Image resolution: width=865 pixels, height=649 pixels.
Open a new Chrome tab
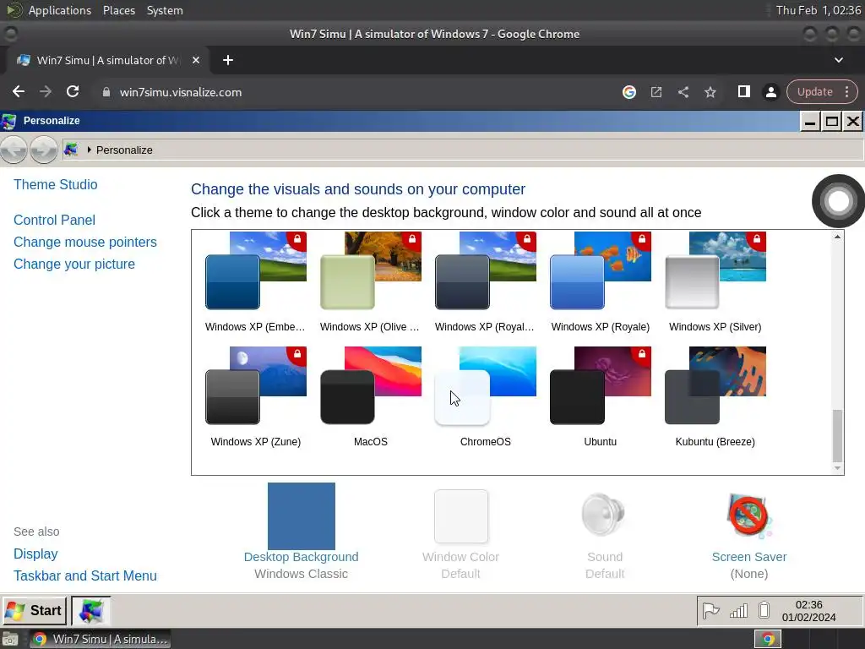(228, 60)
